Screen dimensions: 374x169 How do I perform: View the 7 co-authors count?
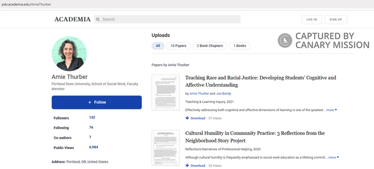pos(90,137)
